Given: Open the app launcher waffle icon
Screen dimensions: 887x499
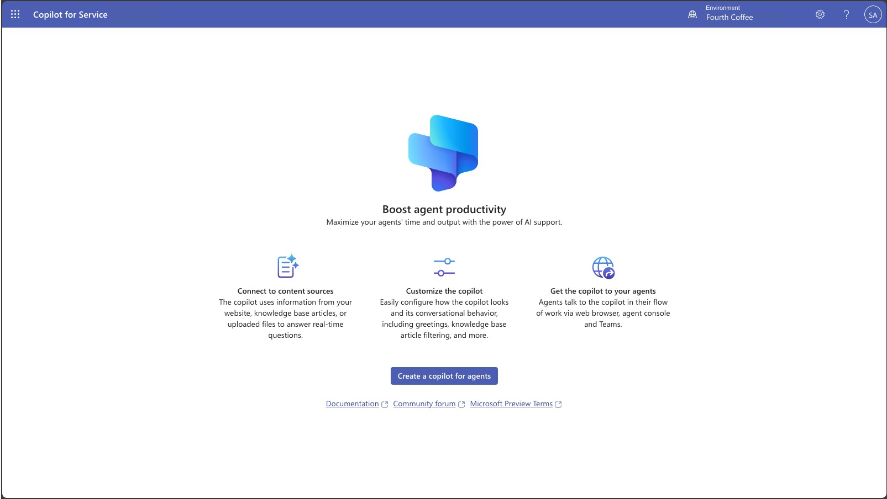Looking at the screenshot, I should point(15,14).
